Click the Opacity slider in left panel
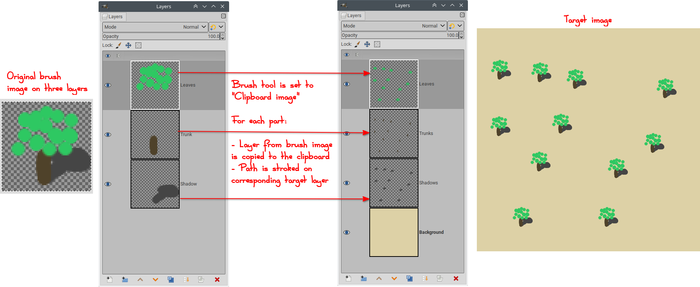 tap(161, 36)
